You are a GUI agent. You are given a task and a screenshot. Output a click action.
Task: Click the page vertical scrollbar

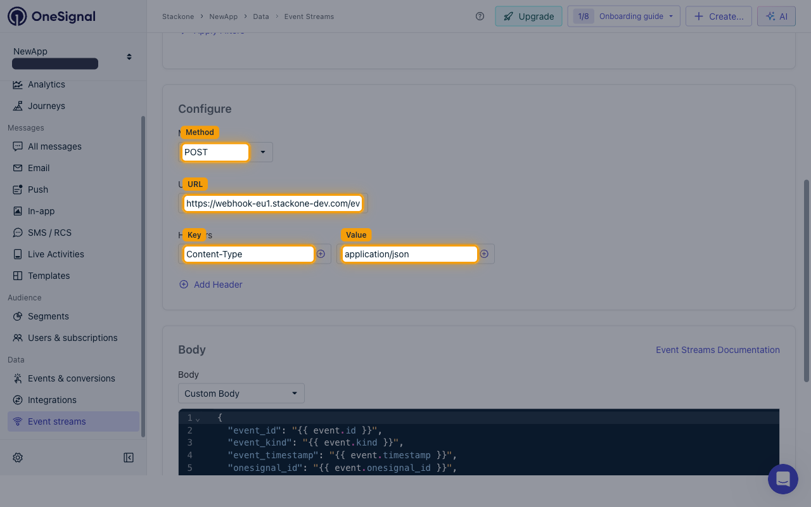807,279
